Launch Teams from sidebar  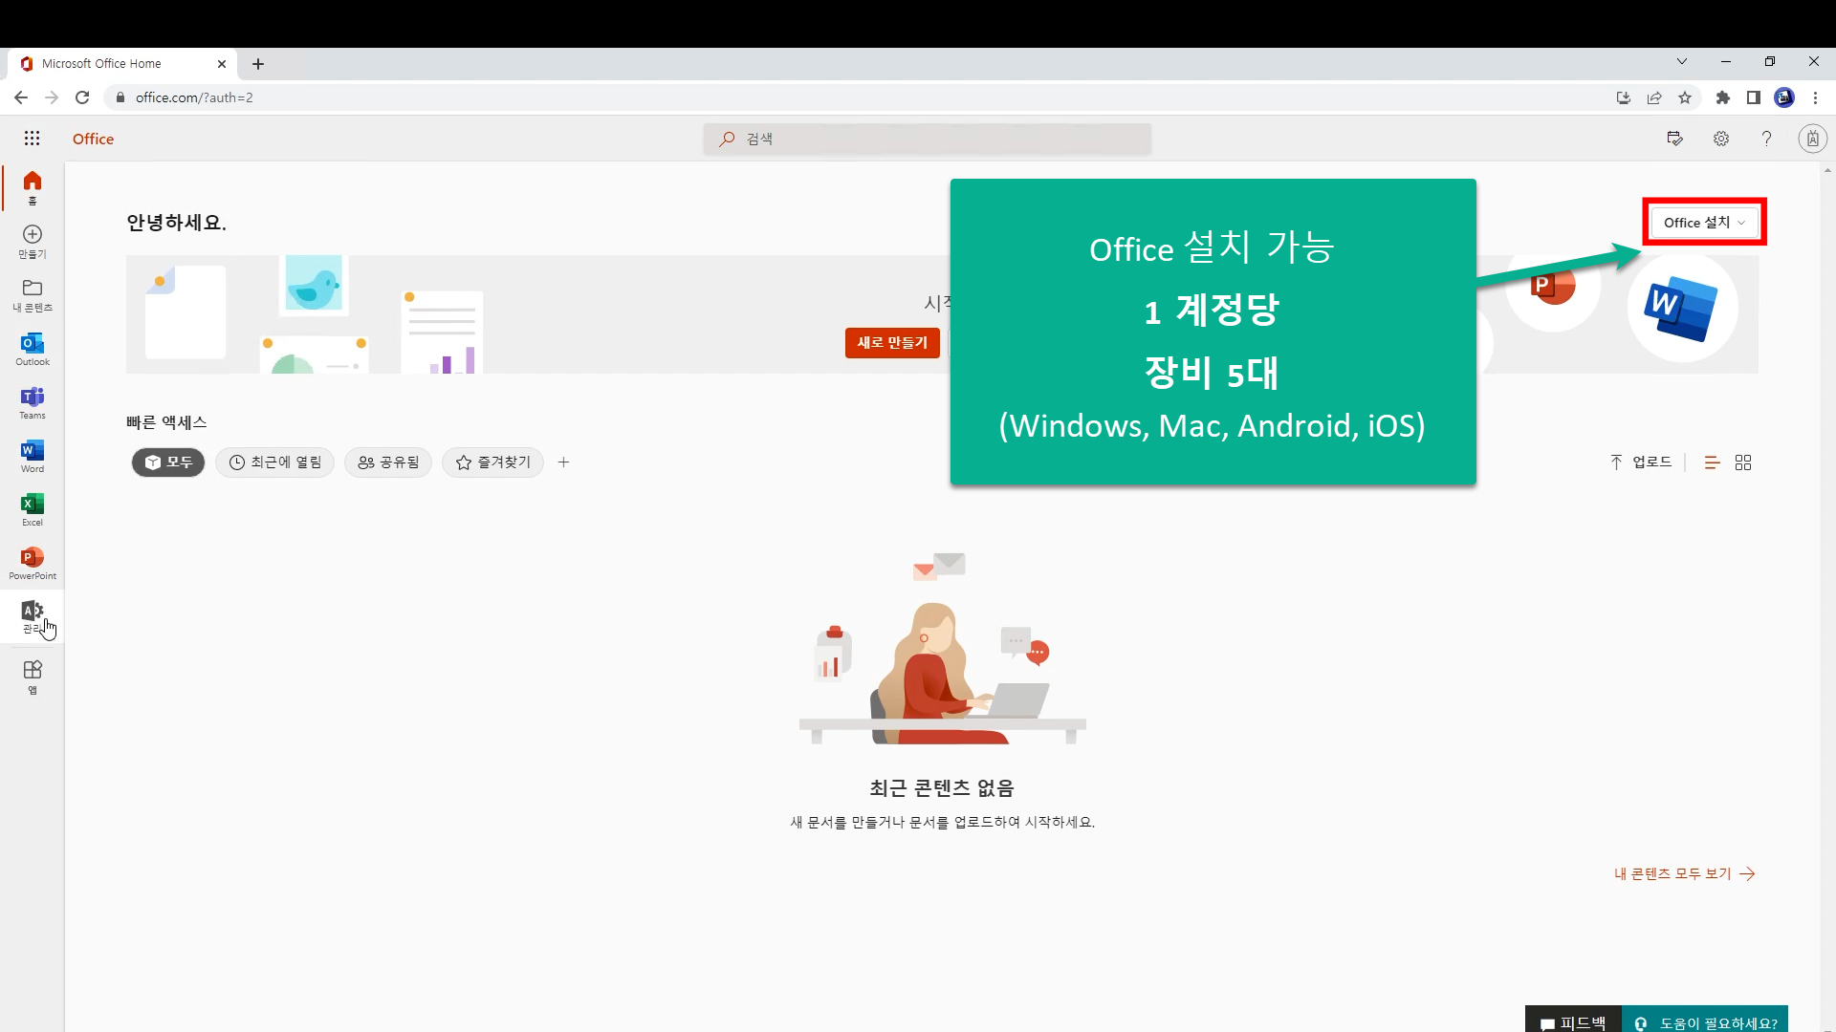point(33,402)
